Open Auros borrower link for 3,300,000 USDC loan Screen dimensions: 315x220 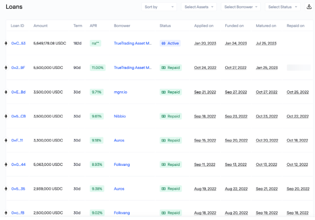tap(119, 140)
